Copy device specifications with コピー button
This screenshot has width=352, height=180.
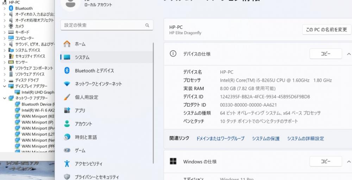[326, 54]
